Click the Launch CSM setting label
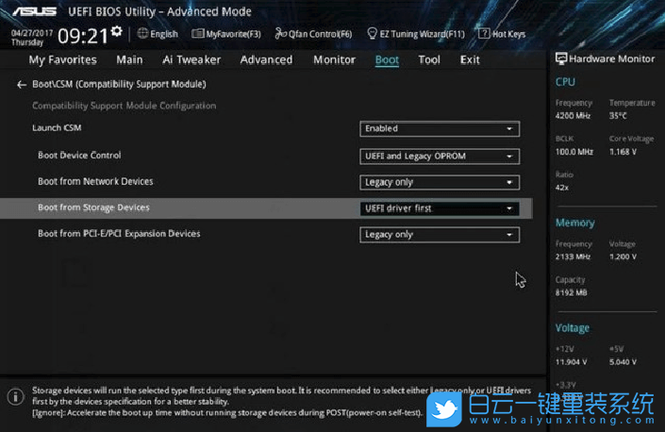Screen dimensions: 665x432 click(57, 128)
